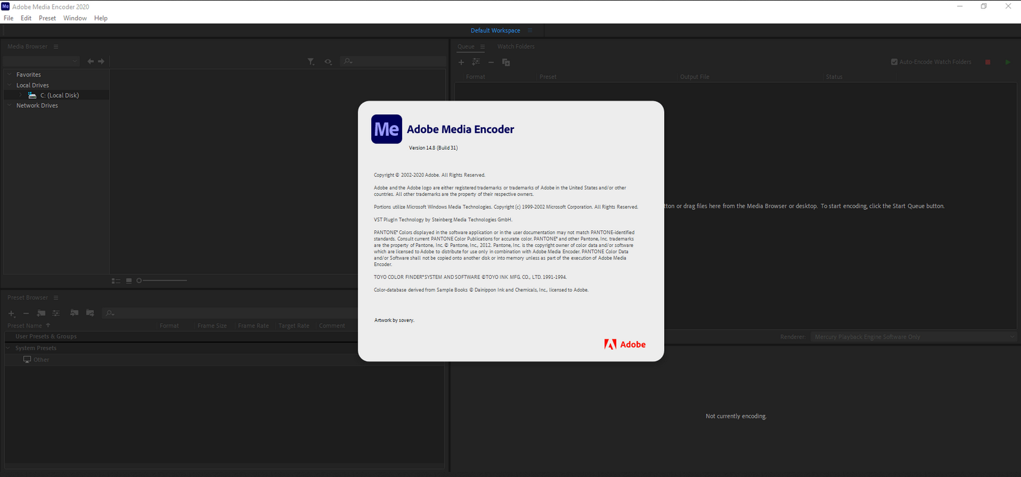Click the Adobe logo in About dialog
Image resolution: width=1021 pixels, height=477 pixels.
[x=624, y=344]
